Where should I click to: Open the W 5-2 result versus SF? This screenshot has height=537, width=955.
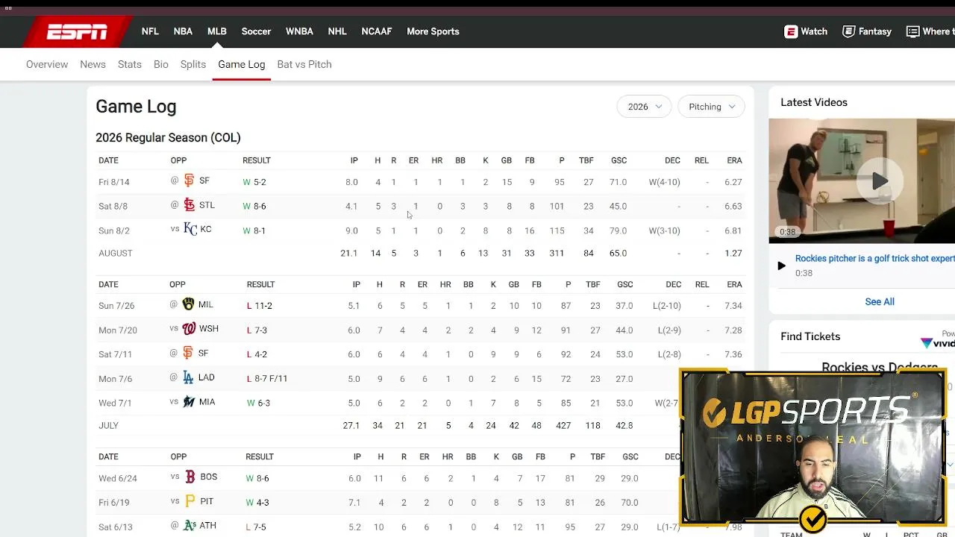coord(254,182)
